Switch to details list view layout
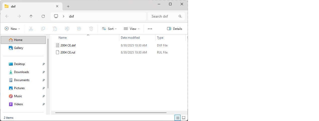 point(178,118)
